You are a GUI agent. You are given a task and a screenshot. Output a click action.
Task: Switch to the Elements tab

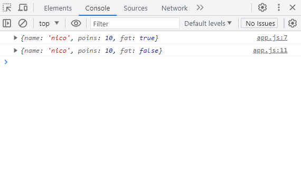58,8
